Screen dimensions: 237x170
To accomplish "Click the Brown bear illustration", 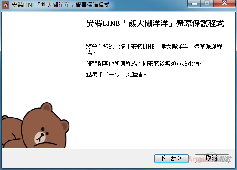I will [x=36, y=126].
